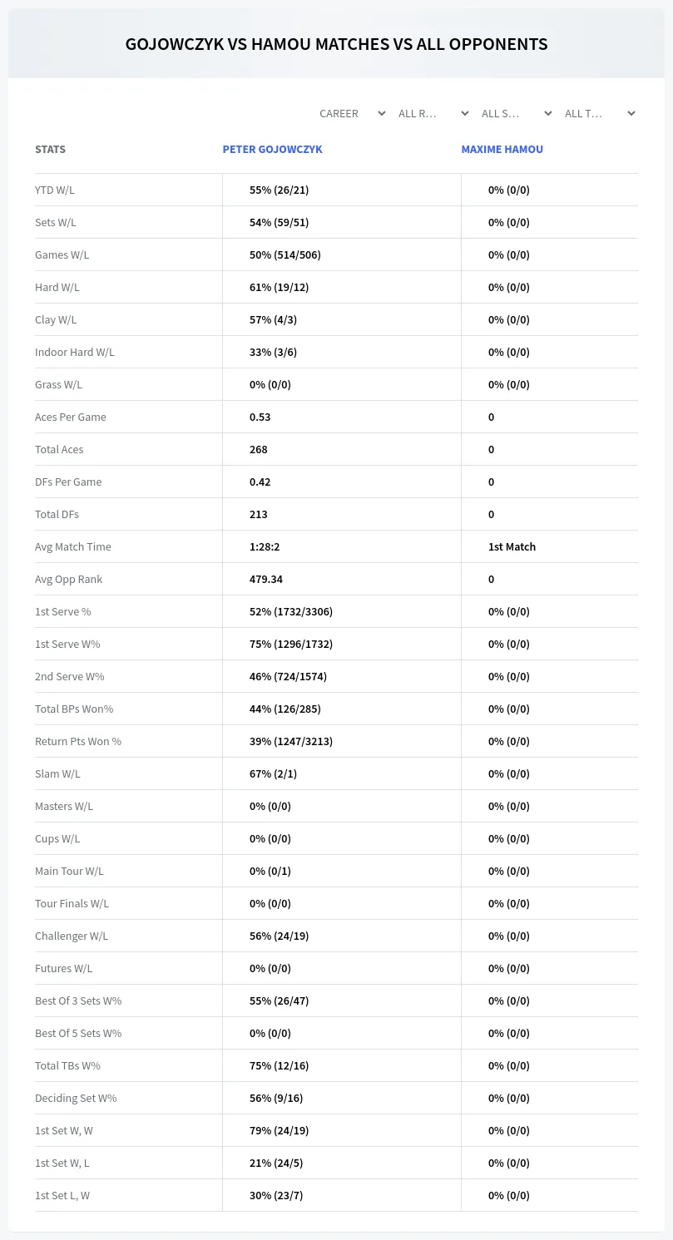Select the 1st Set L, W row label
This screenshot has height=1240, width=673.
(x=62, y=1195)
